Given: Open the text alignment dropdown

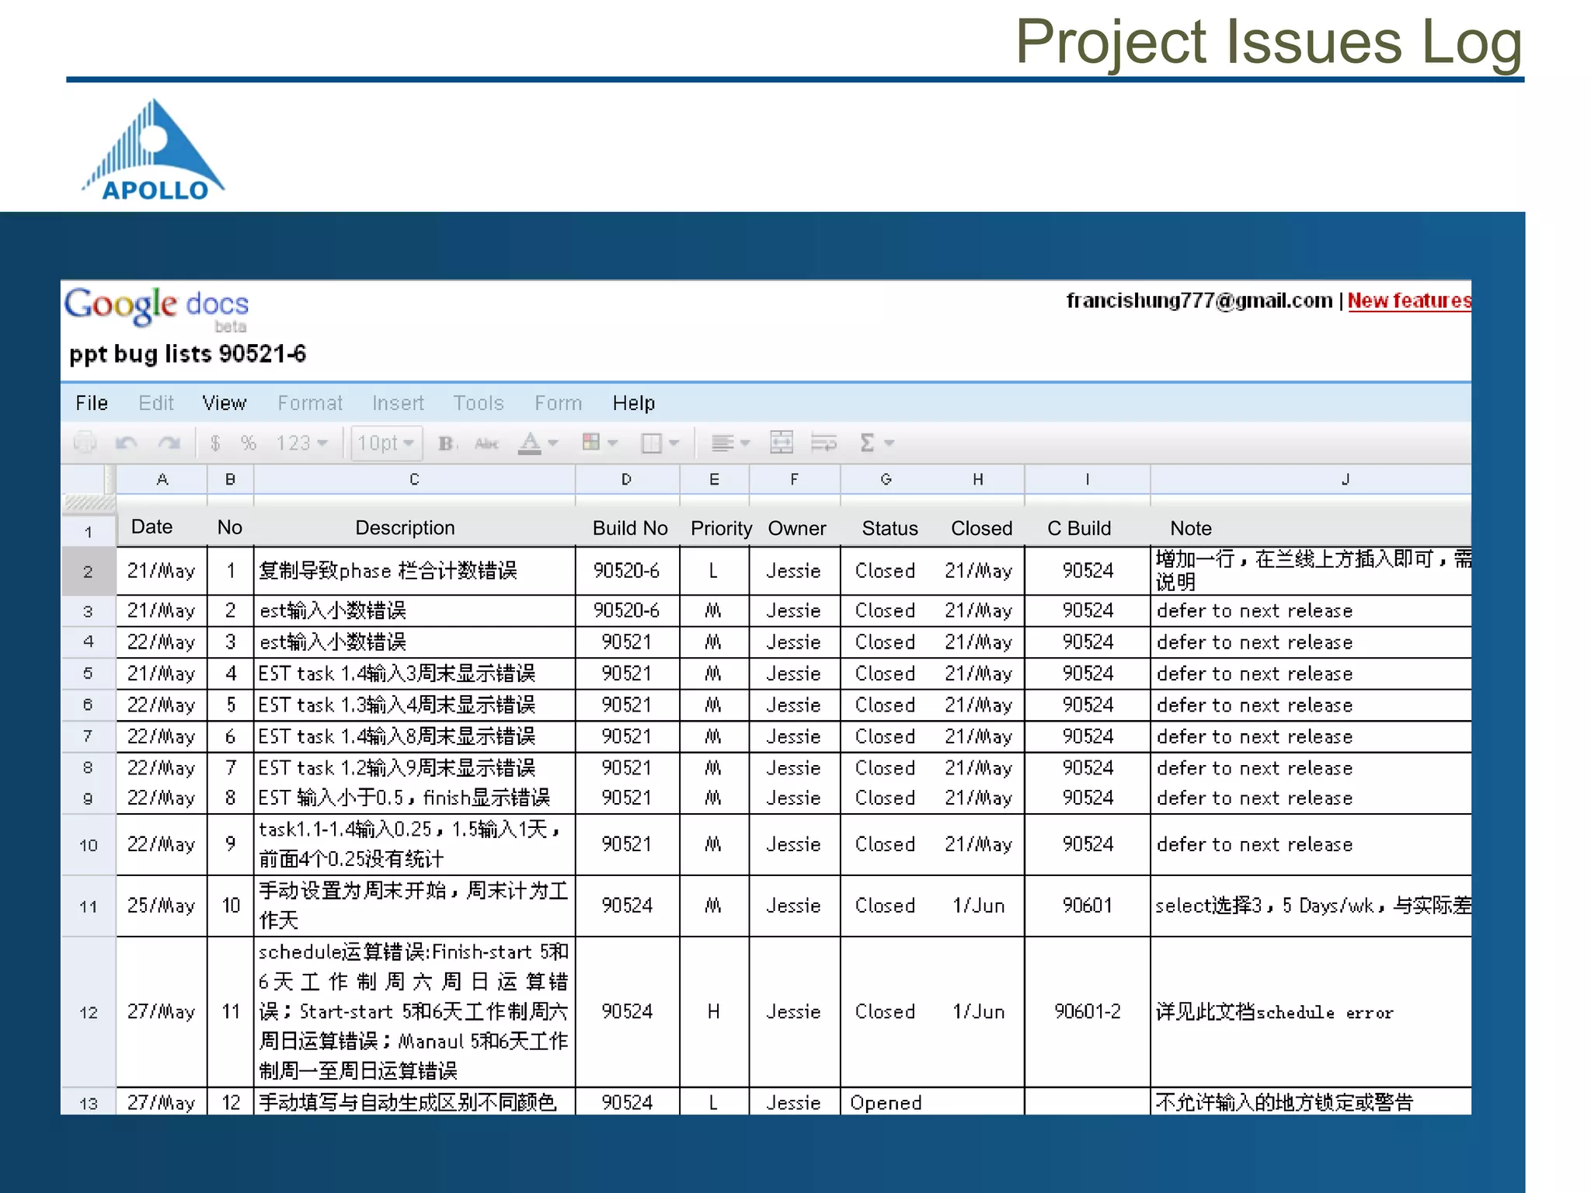Looking at the screenshot, I should 730,443.
